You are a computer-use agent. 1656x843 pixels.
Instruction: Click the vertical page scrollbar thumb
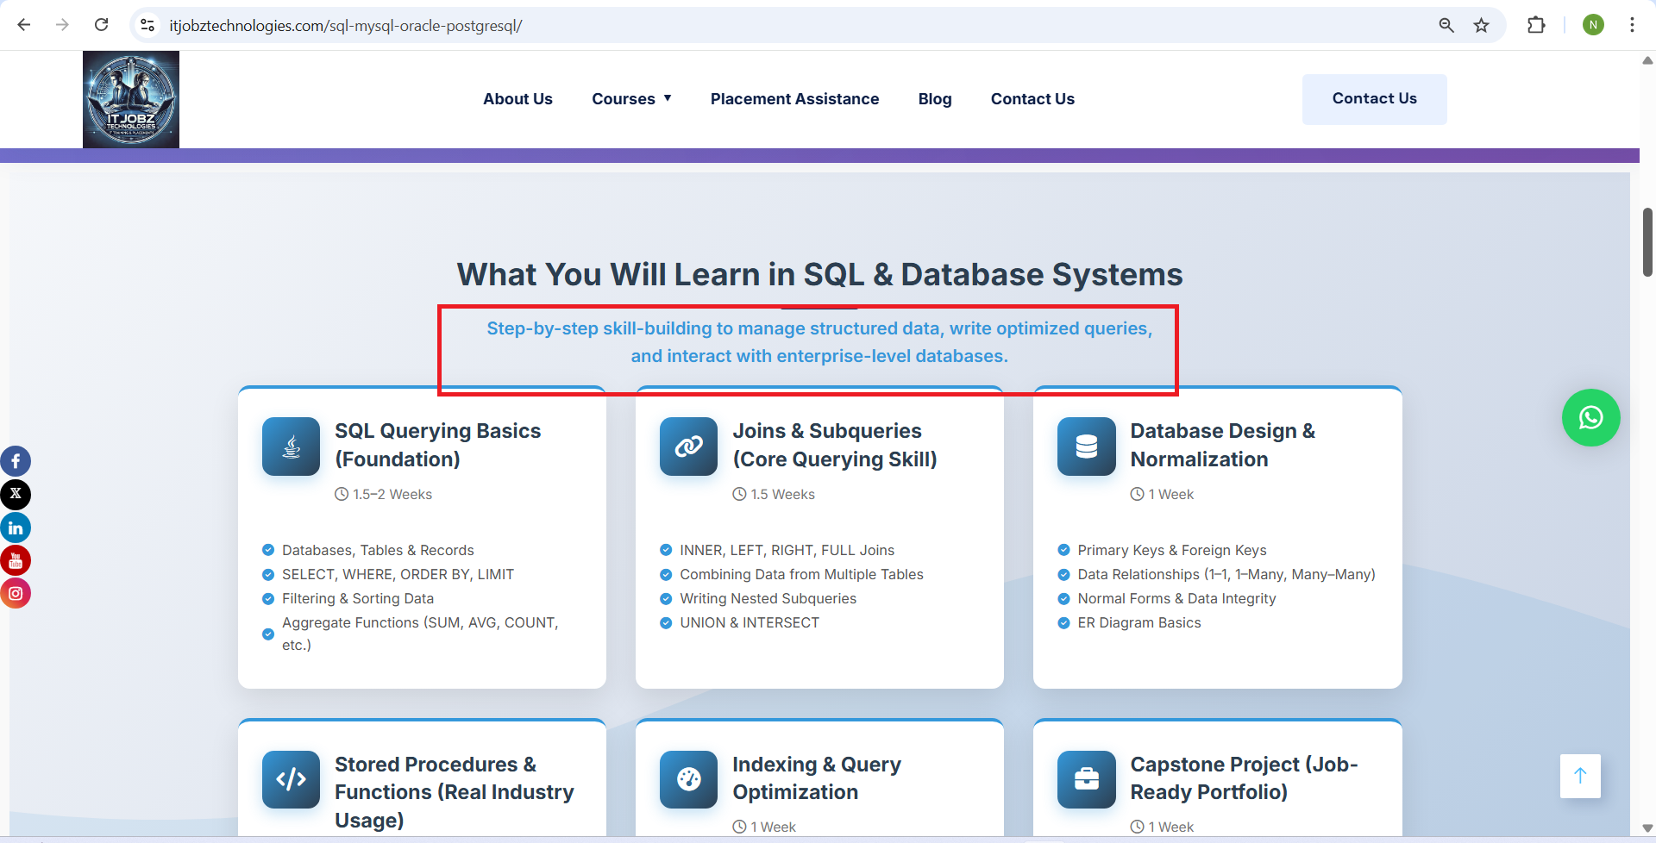tap(1647, 241)
